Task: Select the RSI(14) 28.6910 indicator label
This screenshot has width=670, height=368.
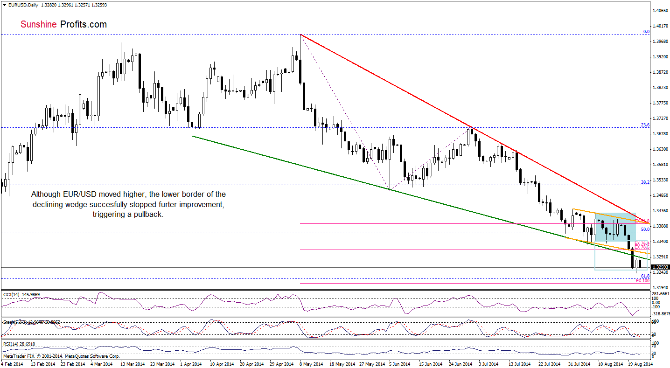Action: tap(19, 344)
